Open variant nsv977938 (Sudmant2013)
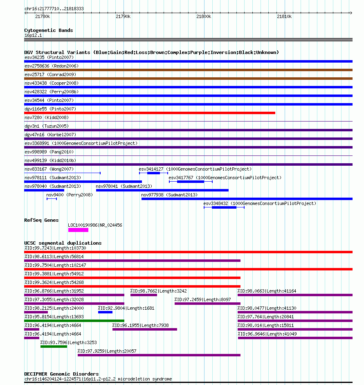 [169, 195]
